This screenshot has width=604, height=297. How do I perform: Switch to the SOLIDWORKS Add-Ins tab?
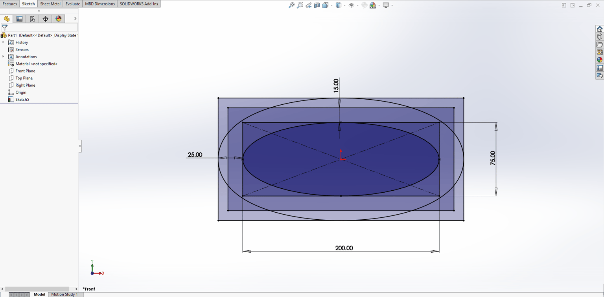139,4
